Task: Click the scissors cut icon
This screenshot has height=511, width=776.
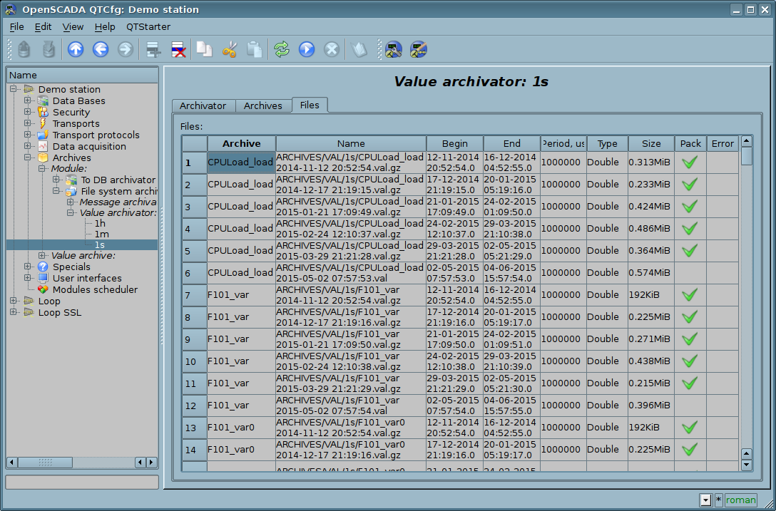Action: [230, 49]
